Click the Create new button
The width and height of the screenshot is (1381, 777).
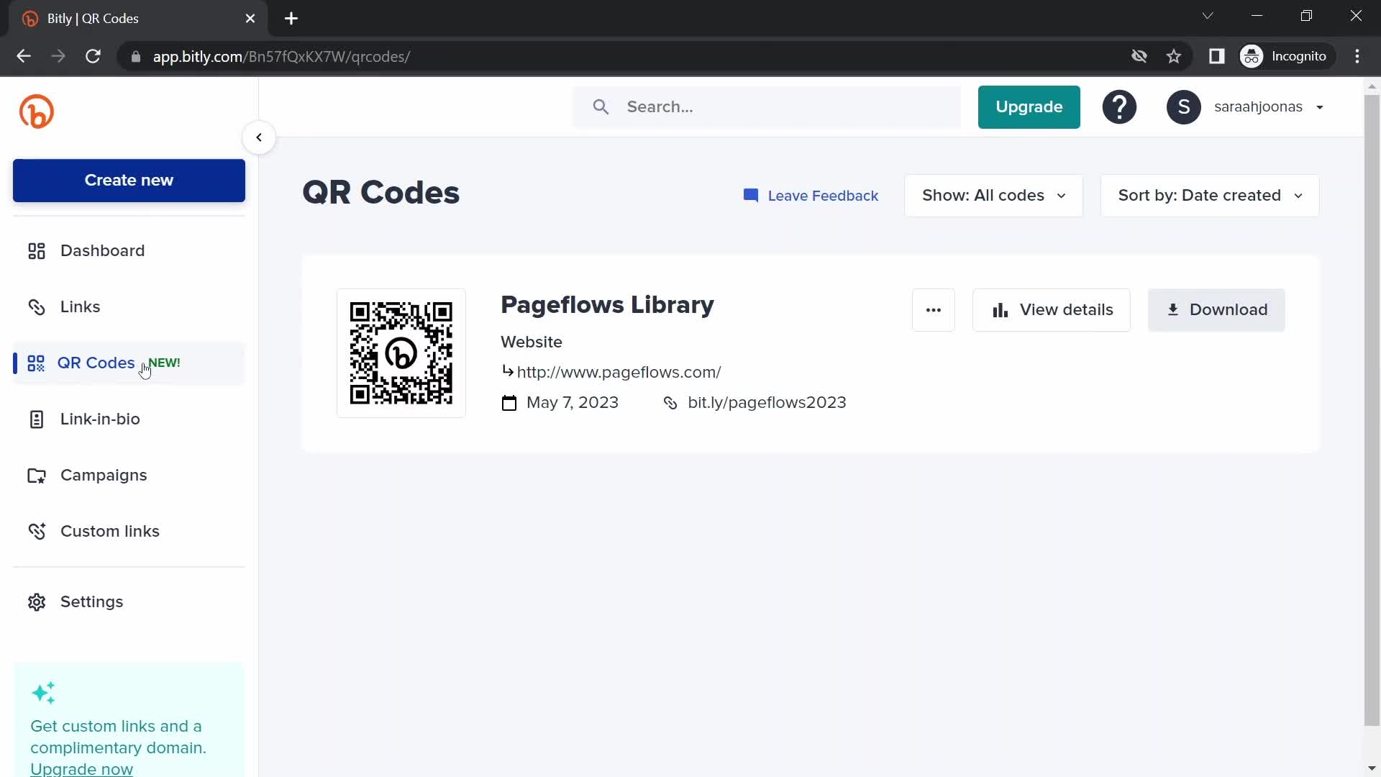point(128,181)
